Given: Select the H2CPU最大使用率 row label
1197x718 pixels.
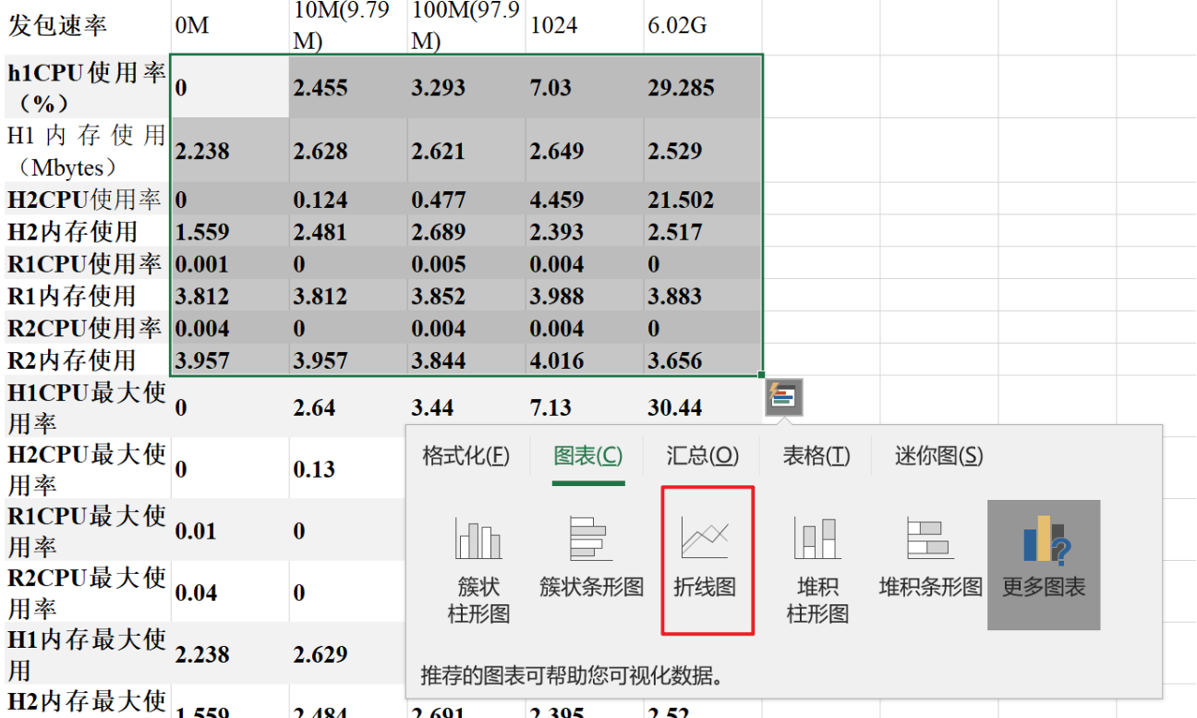Looking at the screenshot, I should (x=85, y=469).
